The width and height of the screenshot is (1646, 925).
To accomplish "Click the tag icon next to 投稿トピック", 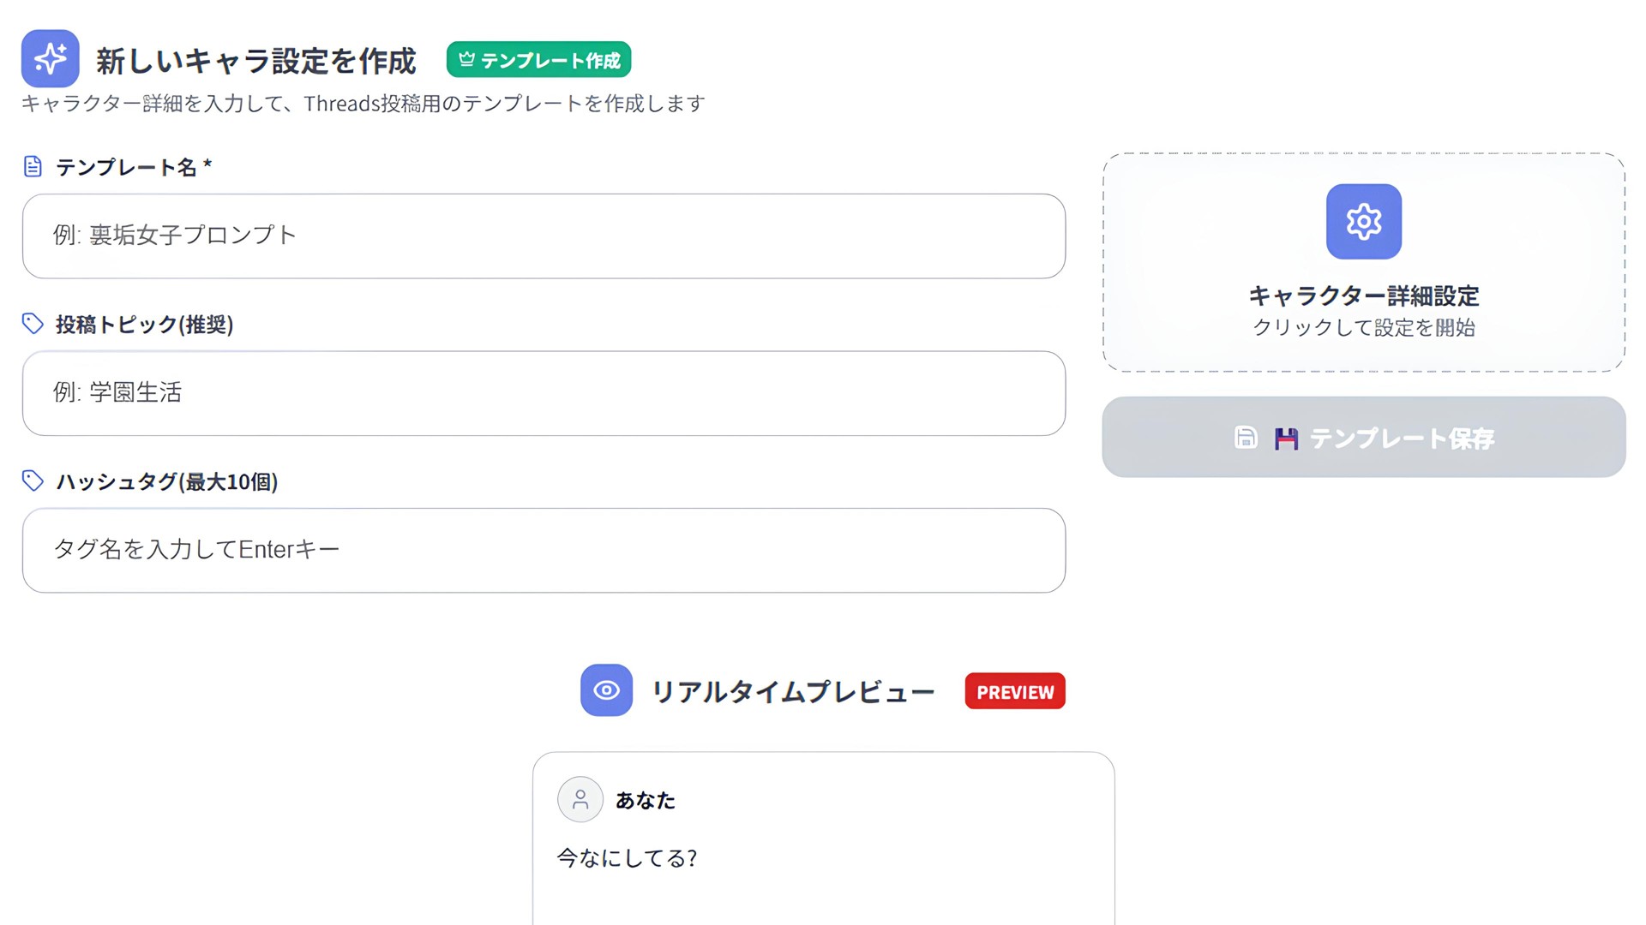I will (x=33, y=324).
